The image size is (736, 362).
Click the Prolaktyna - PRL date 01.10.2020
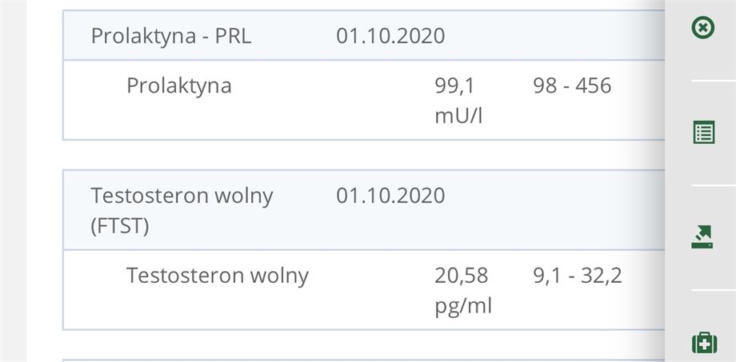390,36
